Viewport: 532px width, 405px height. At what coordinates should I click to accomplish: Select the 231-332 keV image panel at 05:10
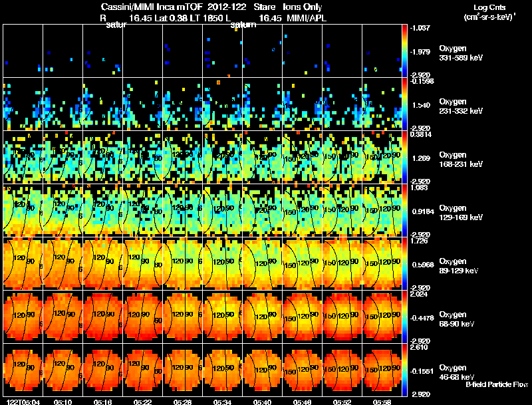coord(63,104)
